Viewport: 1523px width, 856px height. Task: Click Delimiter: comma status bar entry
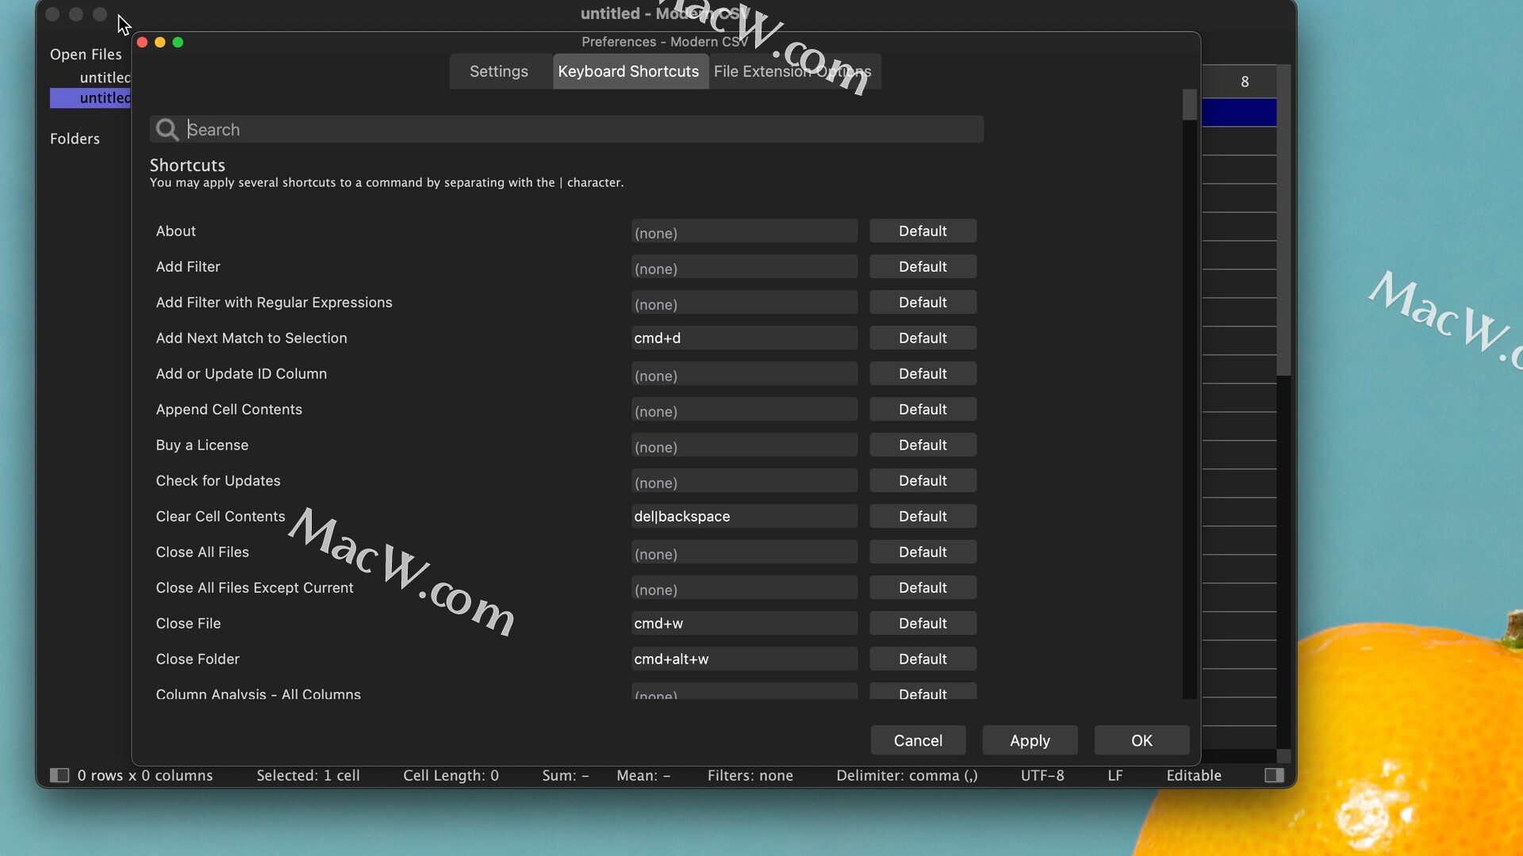(x=907, y=775)
